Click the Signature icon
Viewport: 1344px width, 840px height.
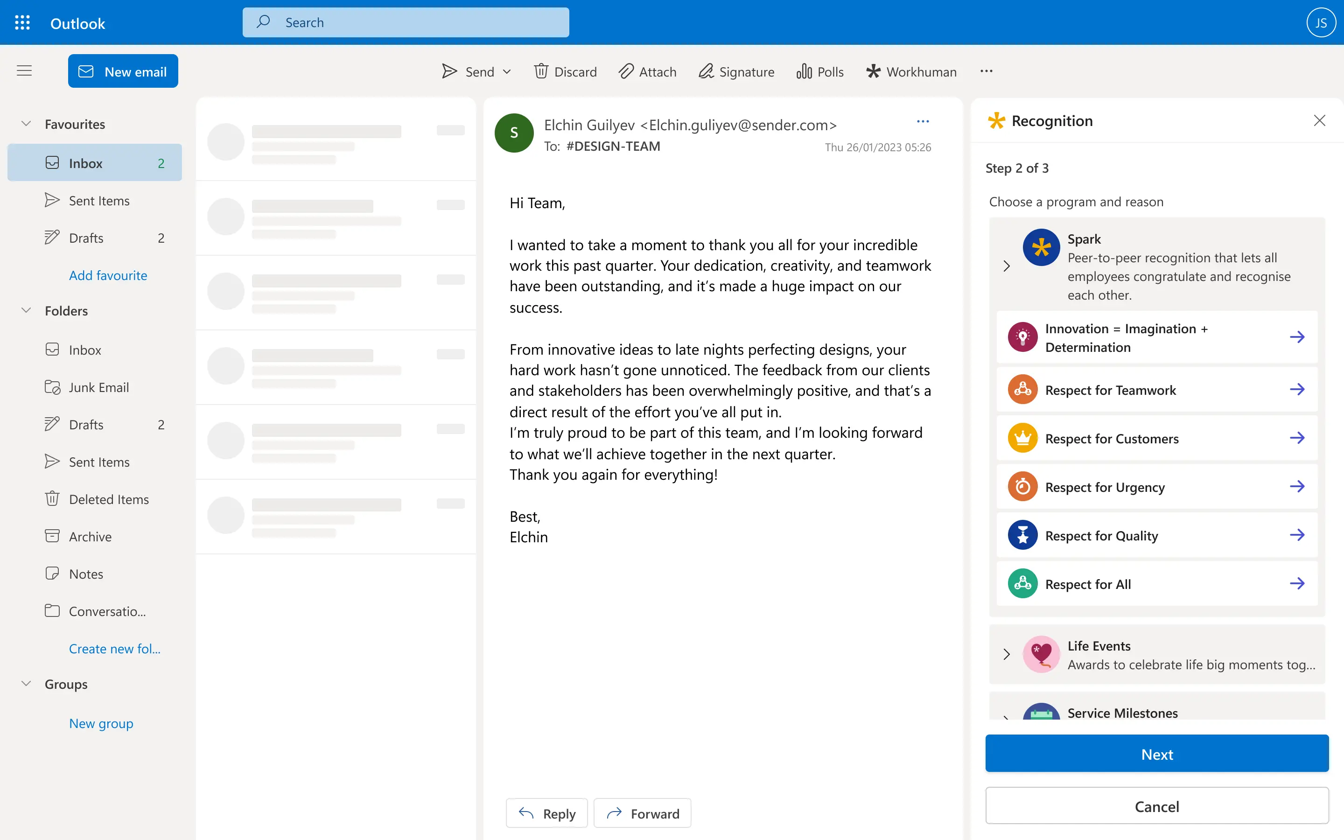tap(705, 71)
